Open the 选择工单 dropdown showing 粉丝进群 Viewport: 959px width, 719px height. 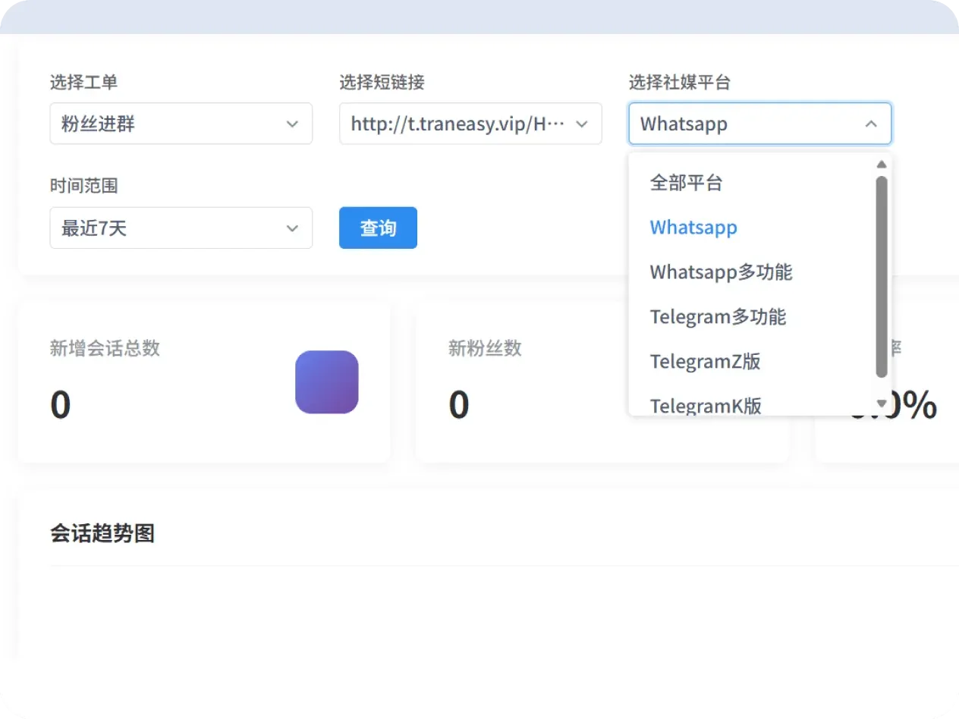(181, 124)
